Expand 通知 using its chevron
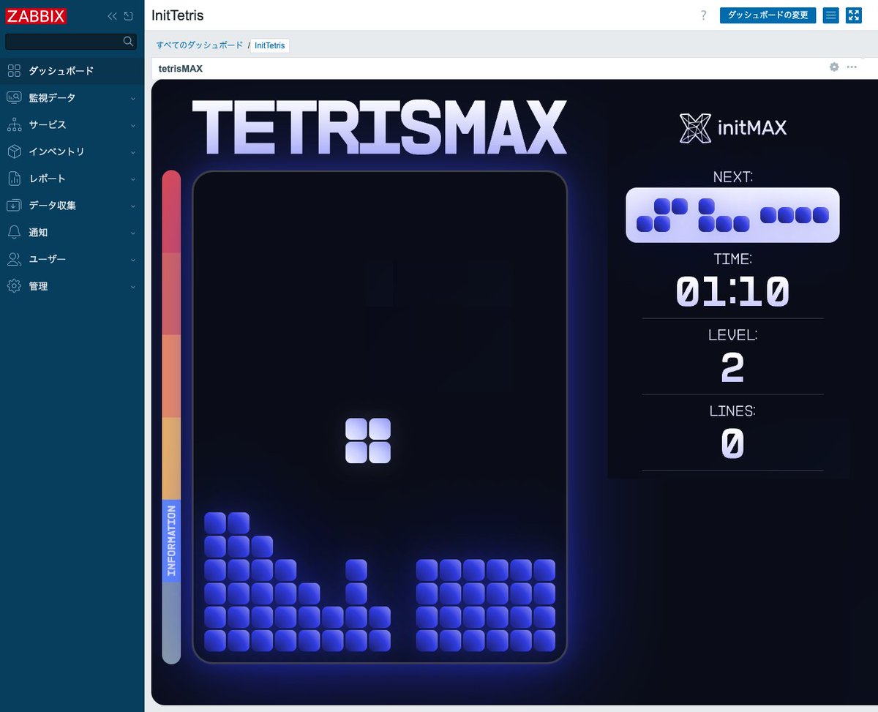This screenshot has height=712, width=878. pos(133,233)
